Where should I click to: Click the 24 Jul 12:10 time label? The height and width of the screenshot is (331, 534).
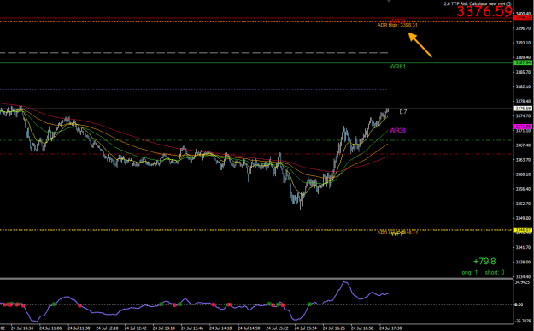click(108, 328)
